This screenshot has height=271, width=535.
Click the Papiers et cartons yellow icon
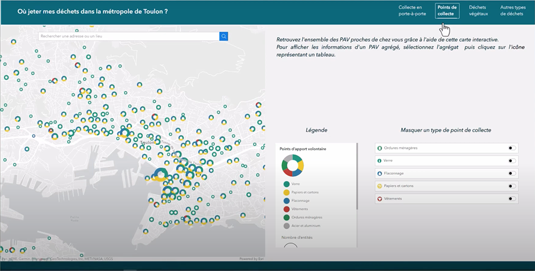[x=380, y=186]
